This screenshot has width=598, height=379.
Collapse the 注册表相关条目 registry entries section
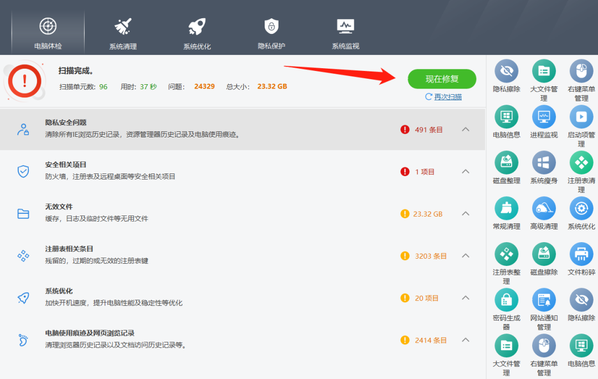click(465, 255)
